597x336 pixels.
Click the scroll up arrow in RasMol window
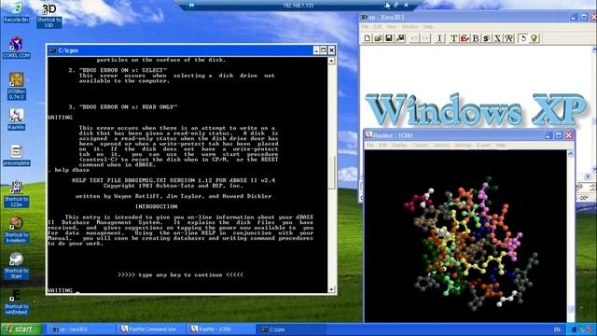pyautogui.click(x=570, y=153)
